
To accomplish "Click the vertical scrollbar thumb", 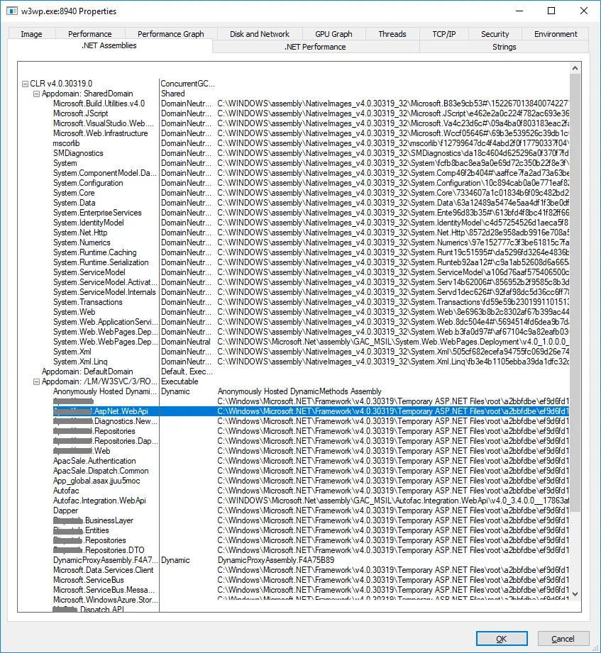I will pos(575,293).
